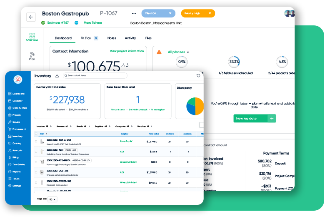325x219 pixels.
Task: Open the Estimate #1167 link
Action: click(x=58, y=22)
